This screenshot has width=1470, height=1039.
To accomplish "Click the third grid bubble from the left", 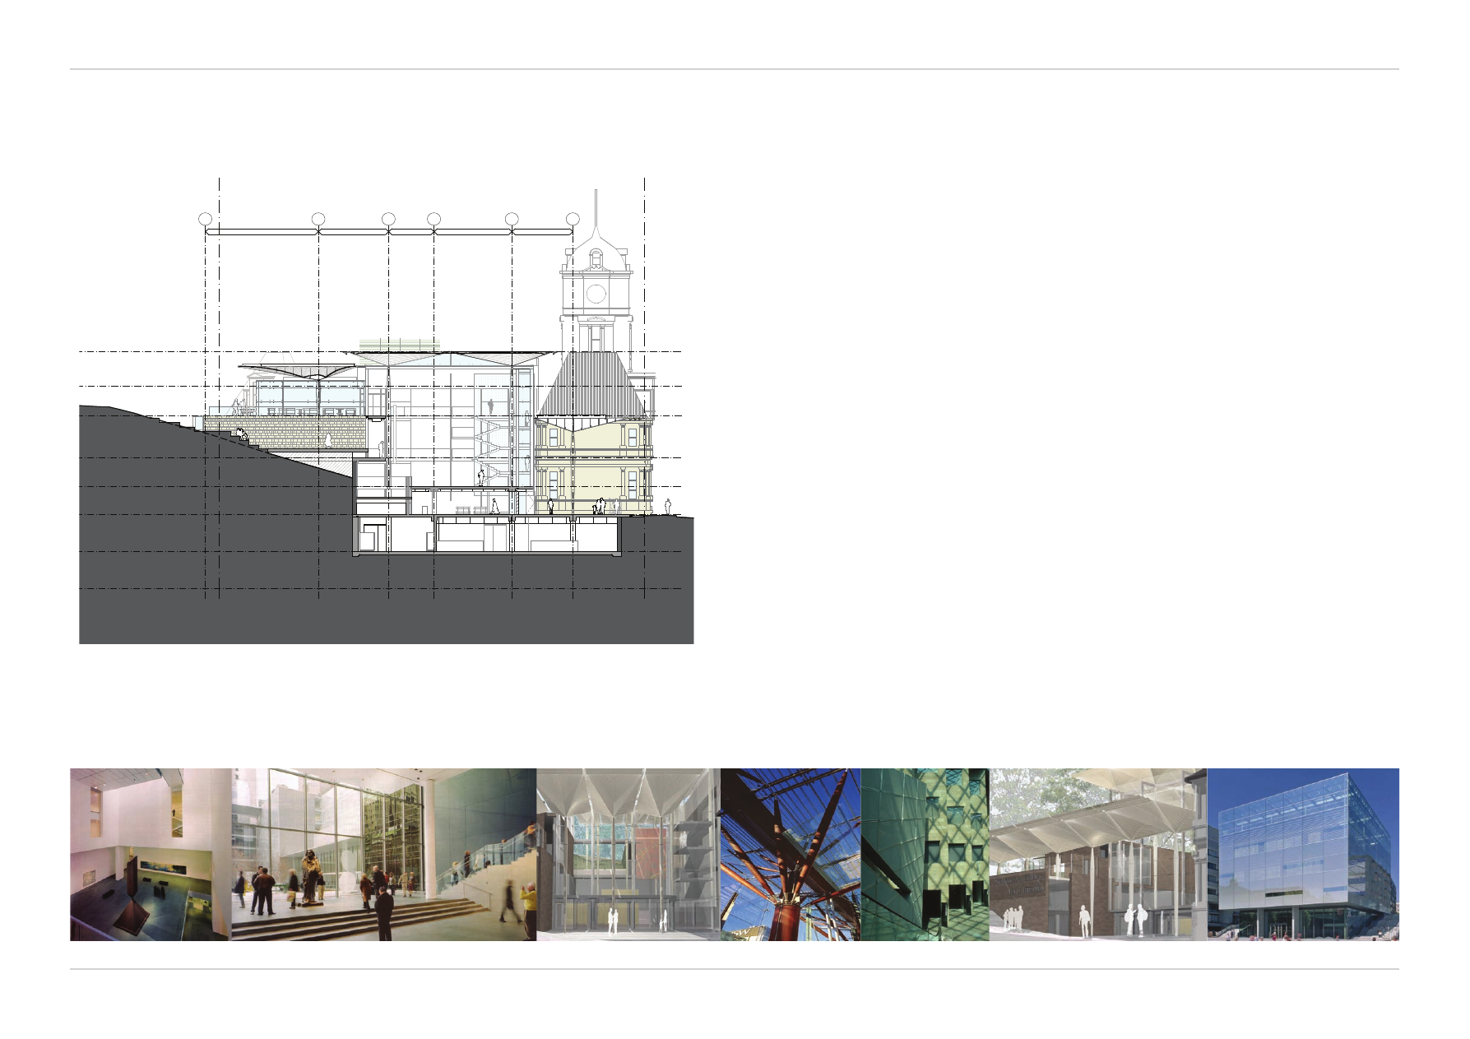I will (389, 219).
